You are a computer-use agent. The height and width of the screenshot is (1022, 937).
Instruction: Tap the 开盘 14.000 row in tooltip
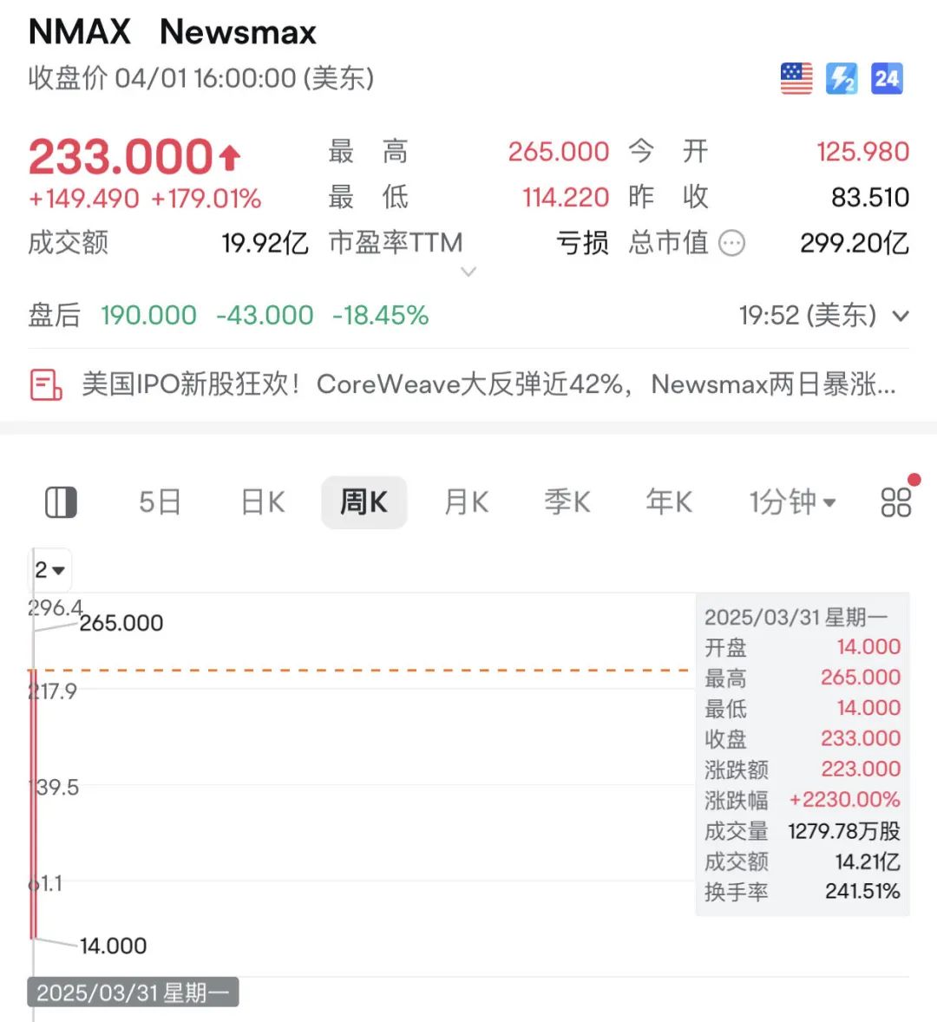[x=803, y=647]
